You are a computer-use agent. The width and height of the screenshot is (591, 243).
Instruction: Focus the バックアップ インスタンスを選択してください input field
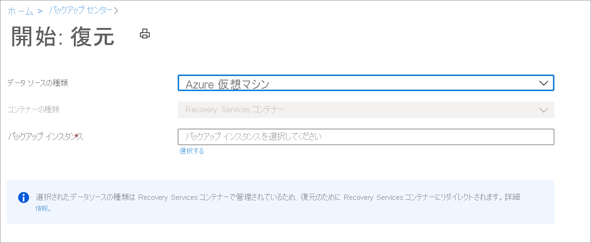(x=366, y=137)
